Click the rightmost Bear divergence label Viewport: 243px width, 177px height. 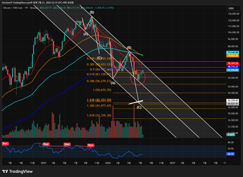pos(91,145)
